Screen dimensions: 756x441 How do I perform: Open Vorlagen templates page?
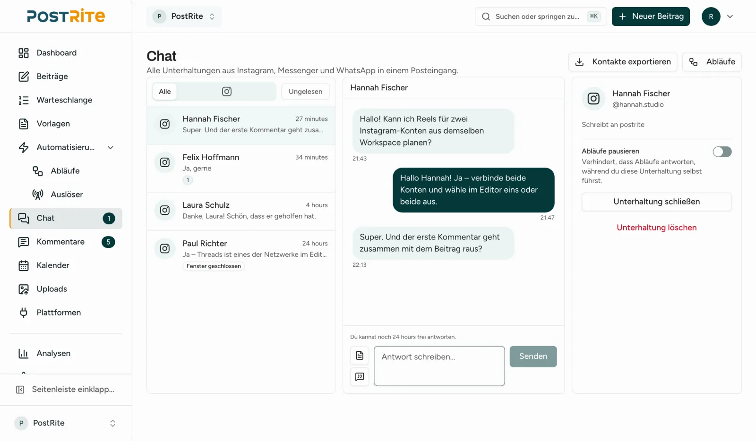(x=66, y=124)
